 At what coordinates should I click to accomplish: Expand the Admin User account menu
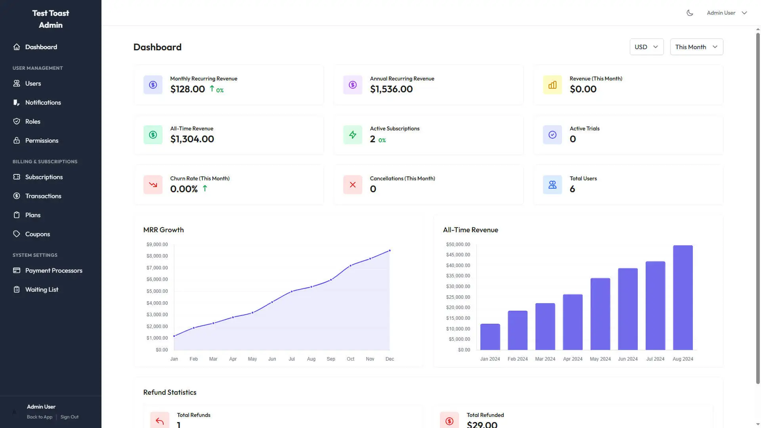pos(727,12)
